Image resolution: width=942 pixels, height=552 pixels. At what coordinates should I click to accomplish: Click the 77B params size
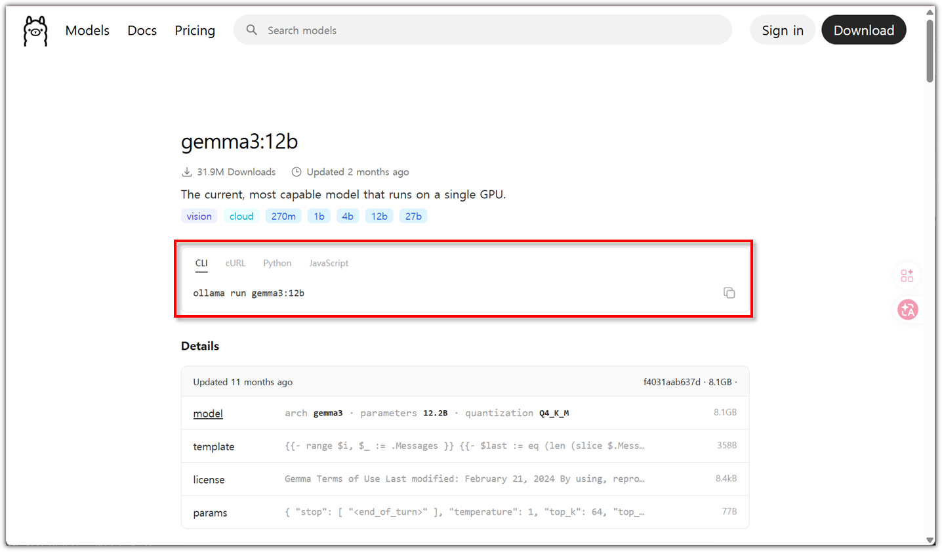[729, 511]
